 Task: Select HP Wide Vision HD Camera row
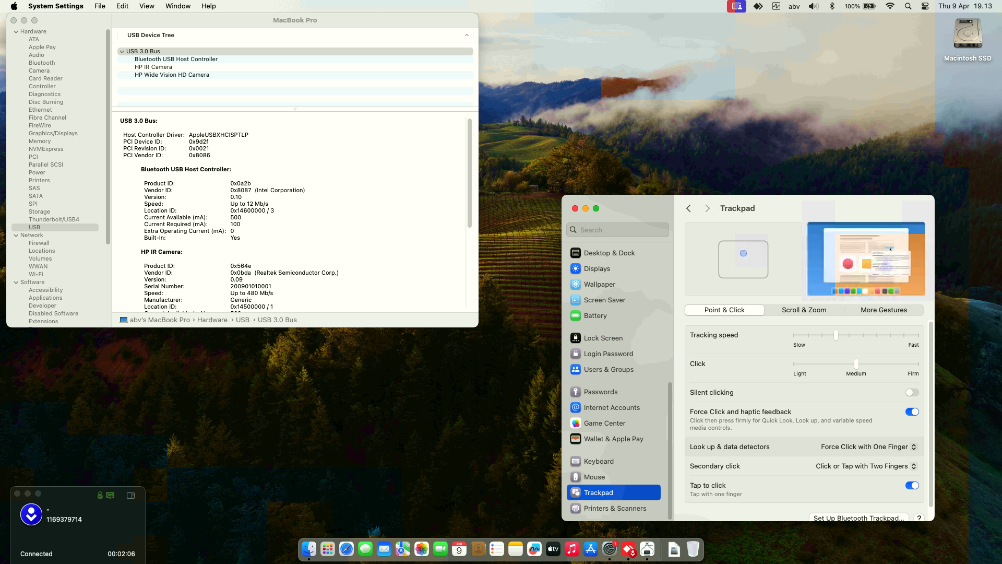pos(295,75)
